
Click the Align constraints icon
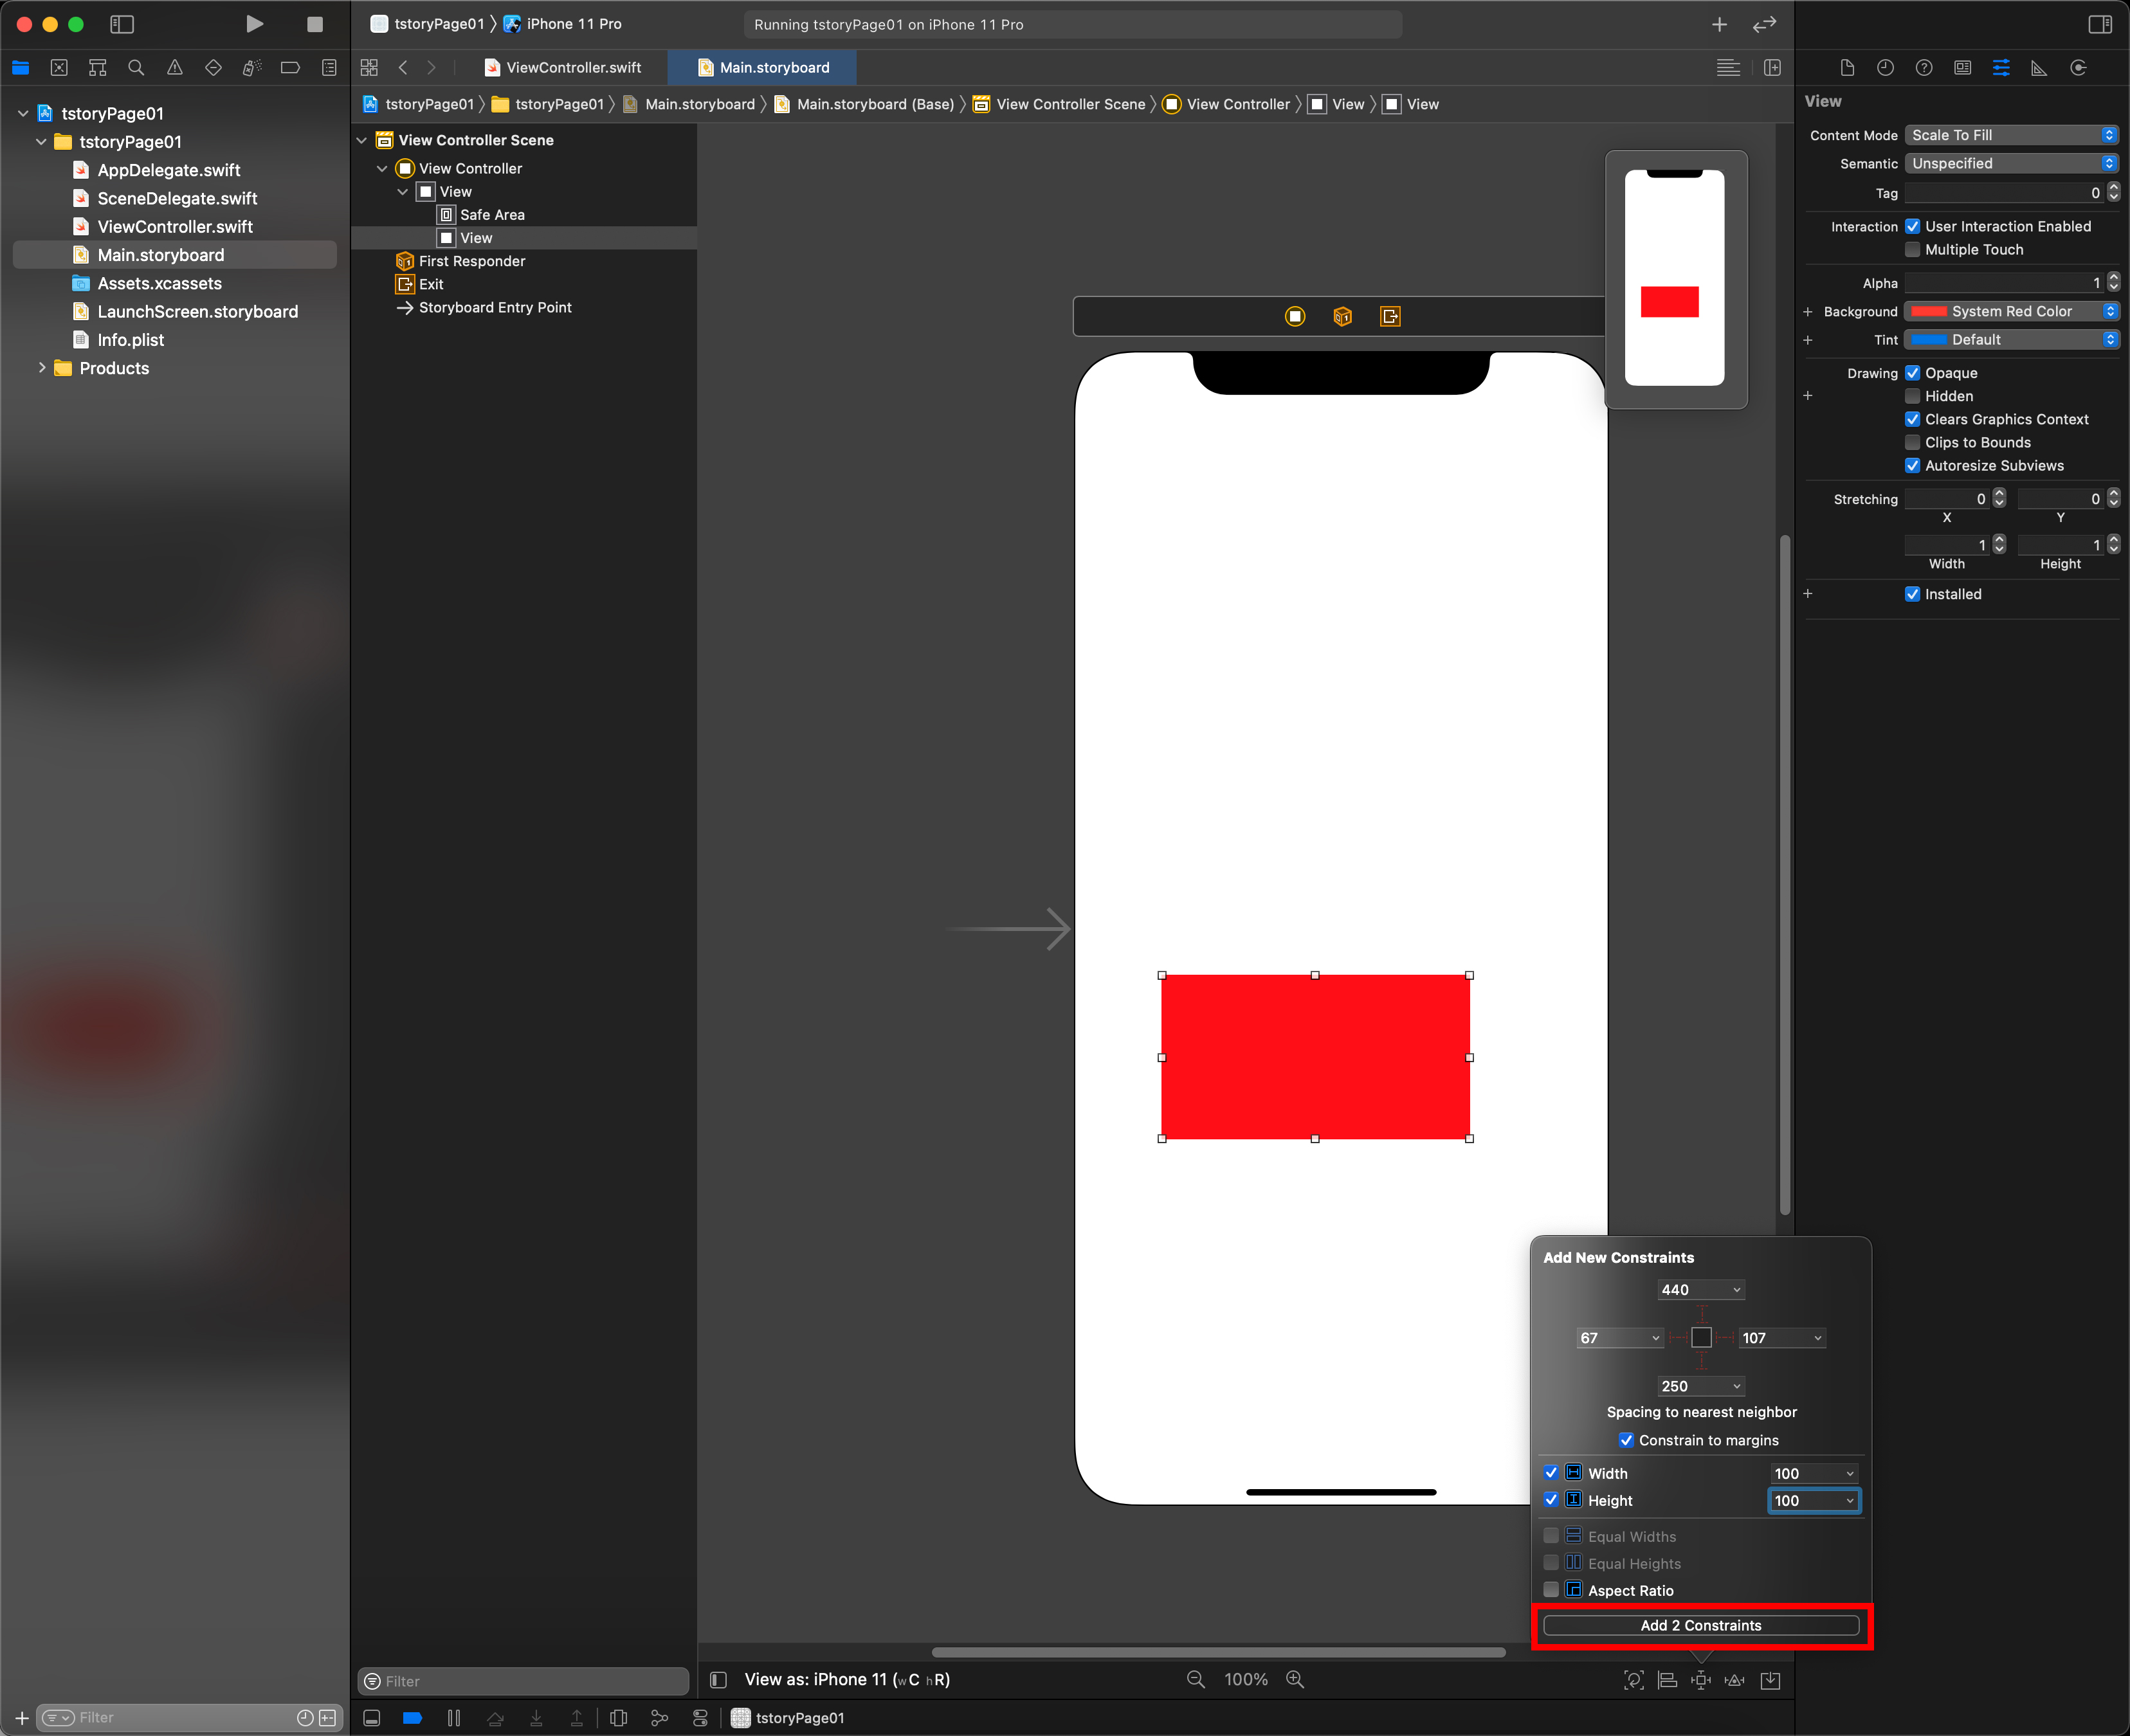click(1667, 1680)
